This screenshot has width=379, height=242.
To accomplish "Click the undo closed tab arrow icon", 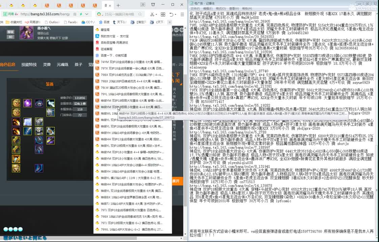I will pos(171,14).
